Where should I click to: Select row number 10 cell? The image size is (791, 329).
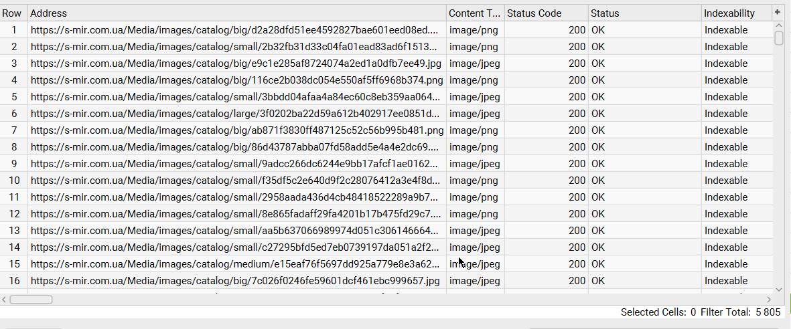point(14,181)
